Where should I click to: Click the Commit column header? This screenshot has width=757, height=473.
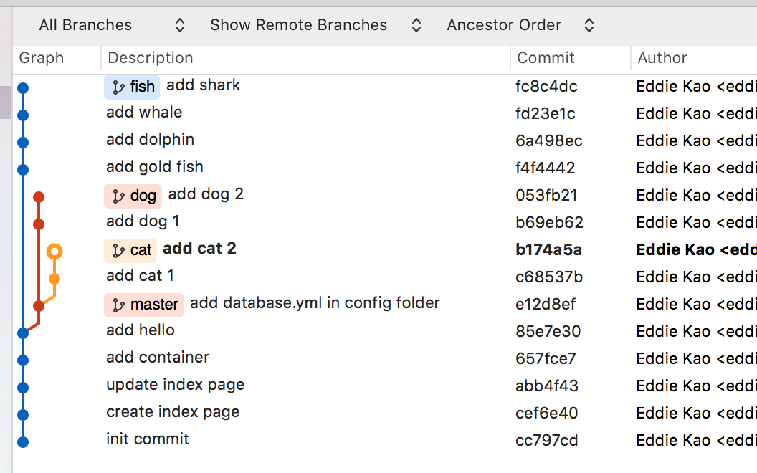point(546,58)
